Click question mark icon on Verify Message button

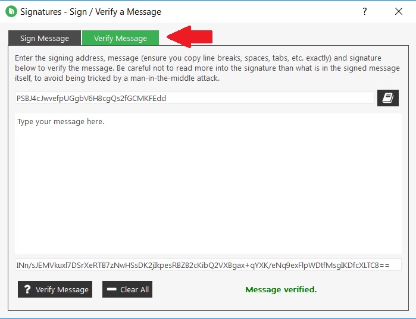point(27,290)
